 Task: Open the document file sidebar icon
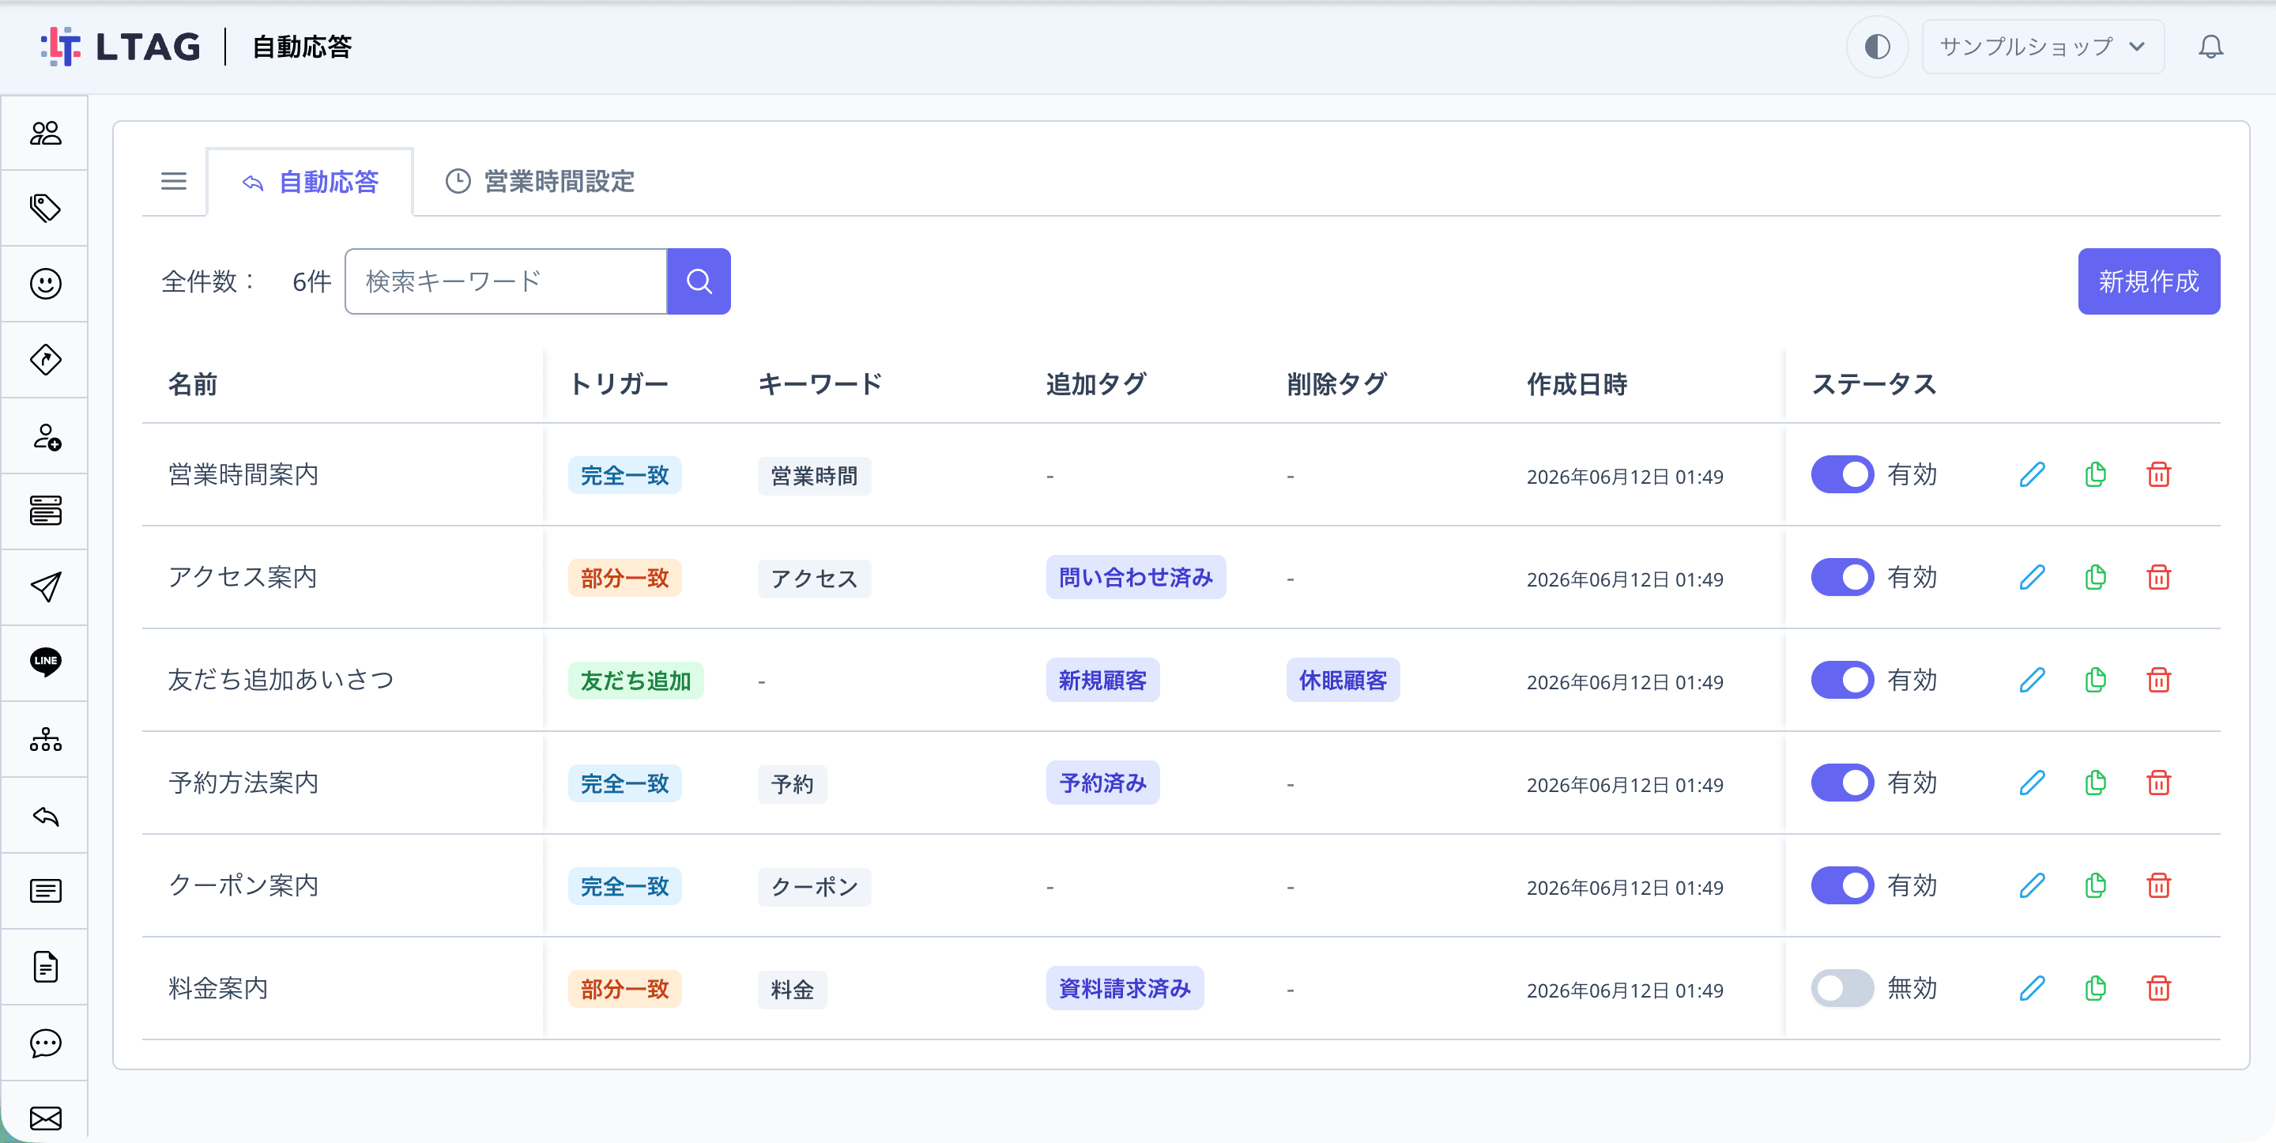[x=45, y=967]
